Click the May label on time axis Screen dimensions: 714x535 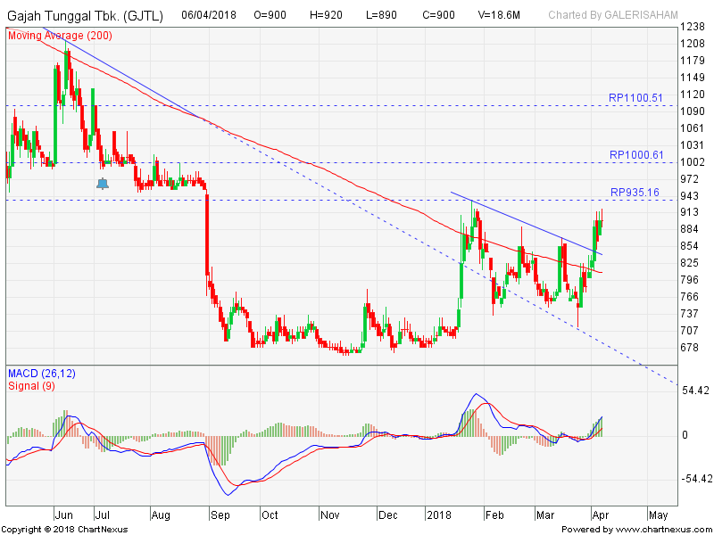coord(658,514)
